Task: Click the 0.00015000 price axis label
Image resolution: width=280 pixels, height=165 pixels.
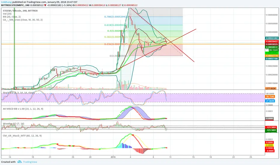Action: coord(272,83)
